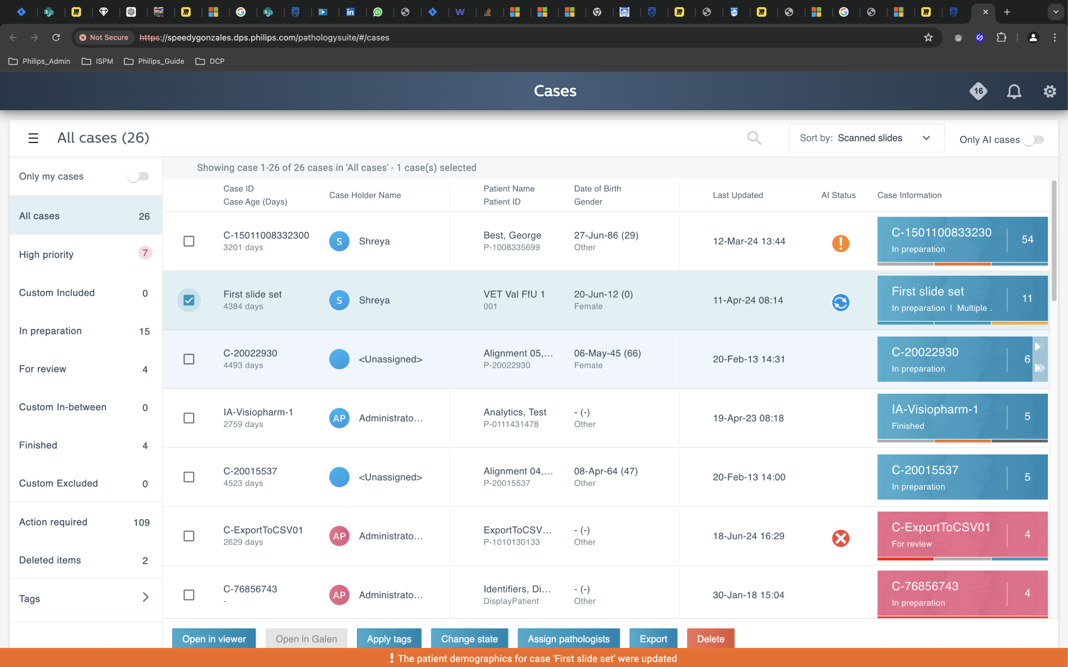The image size is (1068, 667).
Task: Enable the Only AI cases switch
Action: pos(1033,140)
